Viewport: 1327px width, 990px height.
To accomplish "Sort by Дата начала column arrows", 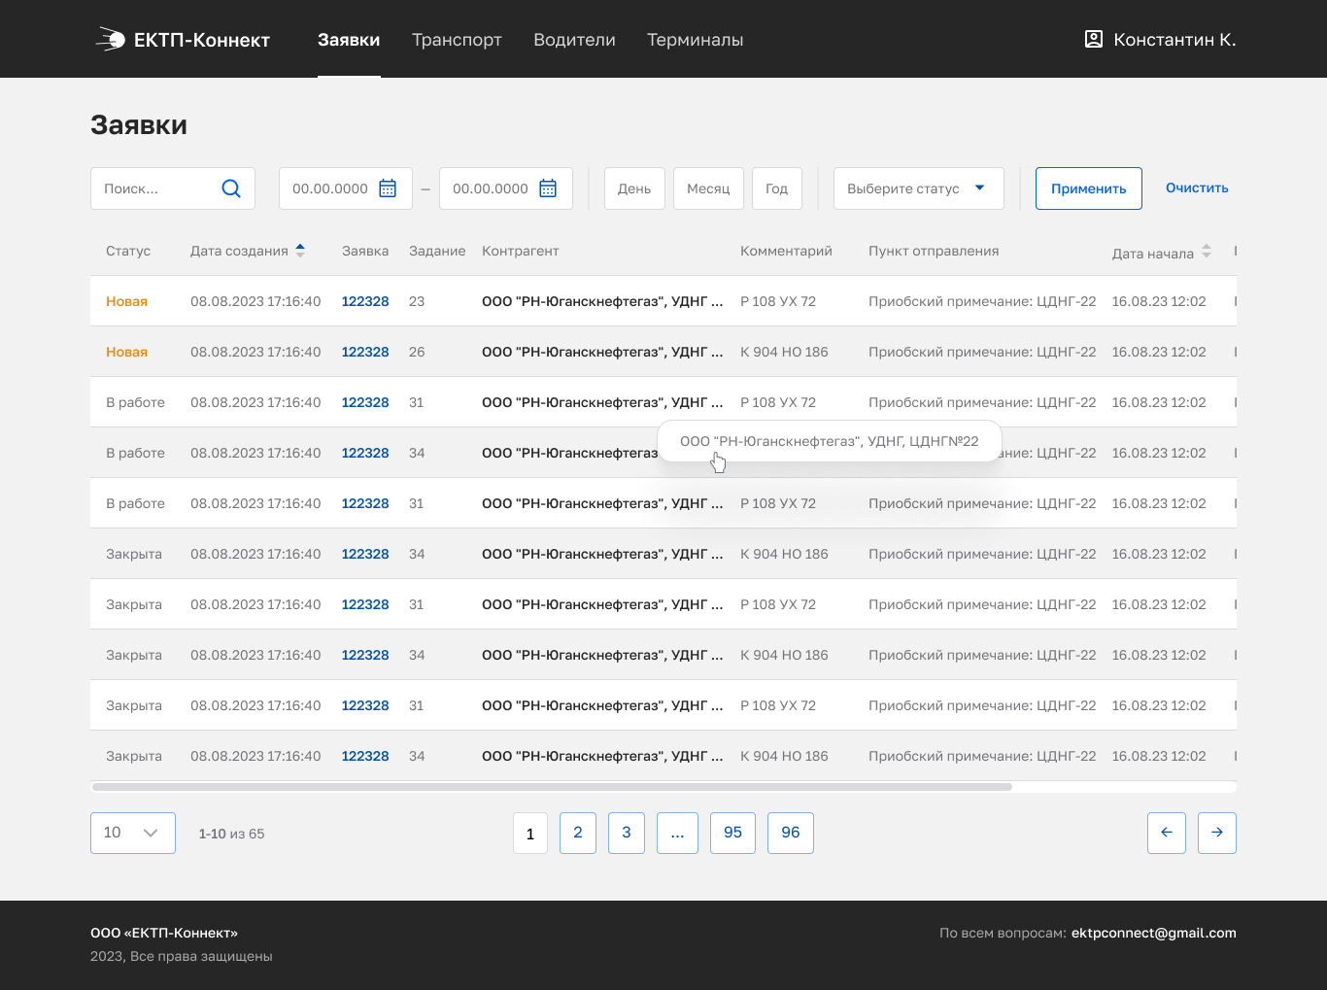I will click(1207, 251).
